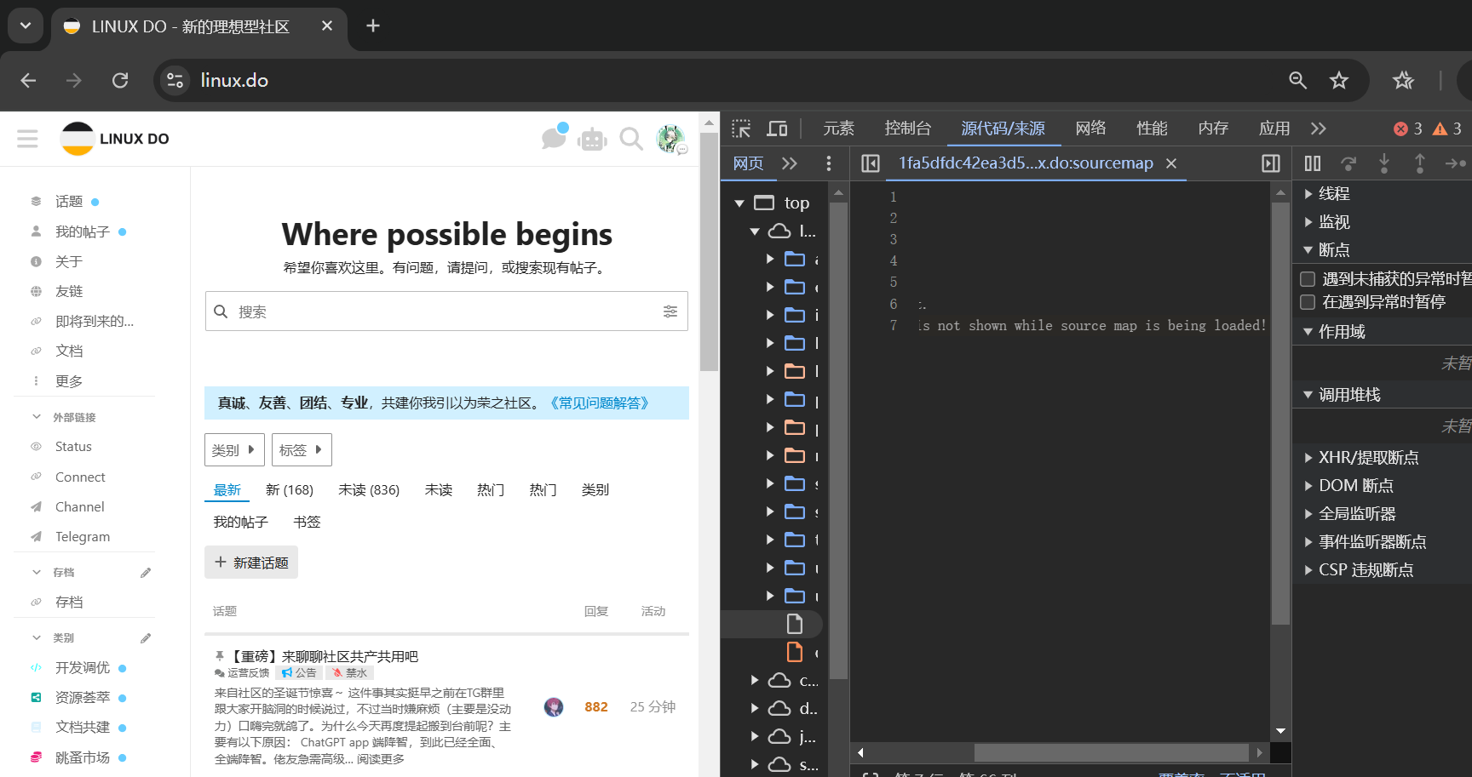Click the step over debugger button
The width and height of the screenshot is (1472, 777).
1348,163
